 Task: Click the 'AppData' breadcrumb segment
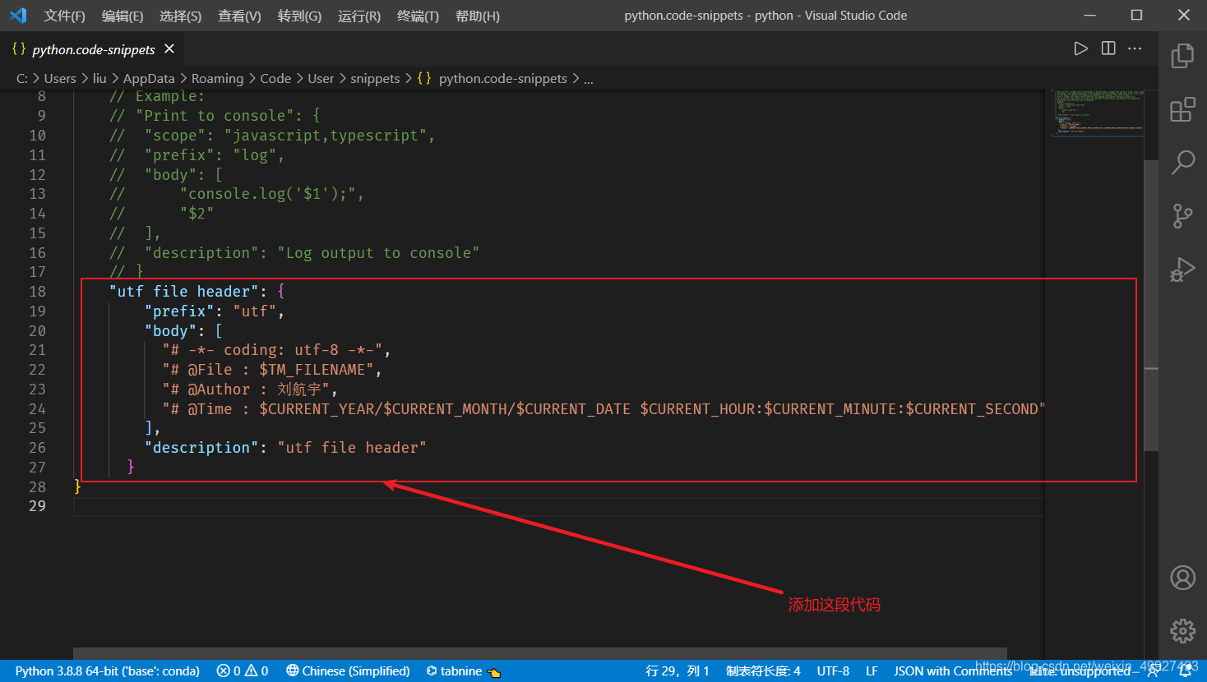149,78
